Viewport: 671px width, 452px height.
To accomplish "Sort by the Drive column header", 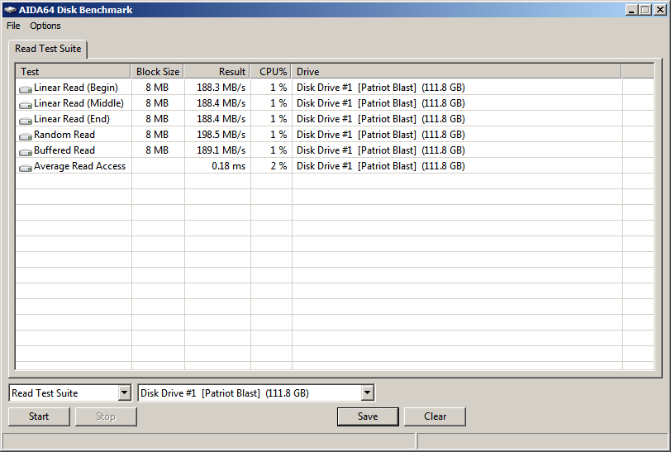I will [456, 72].
